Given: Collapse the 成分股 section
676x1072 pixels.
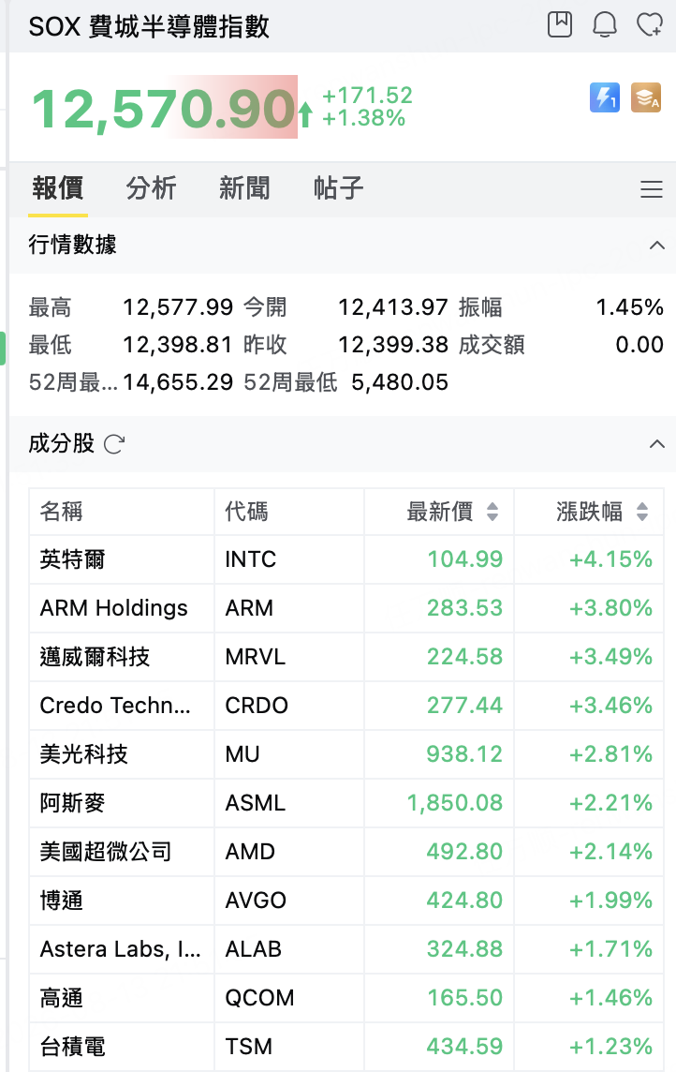Looking at the screenshot, I should pyautogui.click(x=657, y=444).
